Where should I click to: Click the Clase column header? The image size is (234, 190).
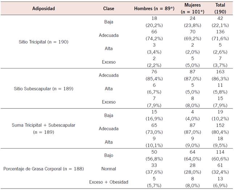(x=108, y=8)
